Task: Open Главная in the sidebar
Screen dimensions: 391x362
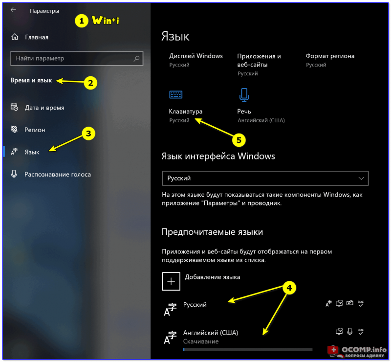Action: [36, 37]
